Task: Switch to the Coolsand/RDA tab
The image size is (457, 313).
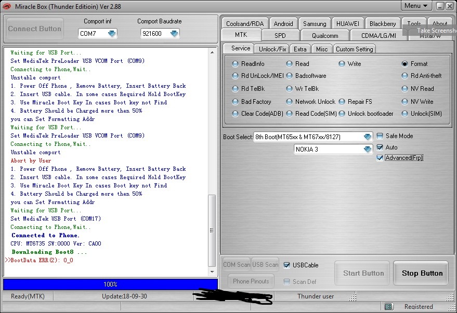Action: [x=245, y=23]
